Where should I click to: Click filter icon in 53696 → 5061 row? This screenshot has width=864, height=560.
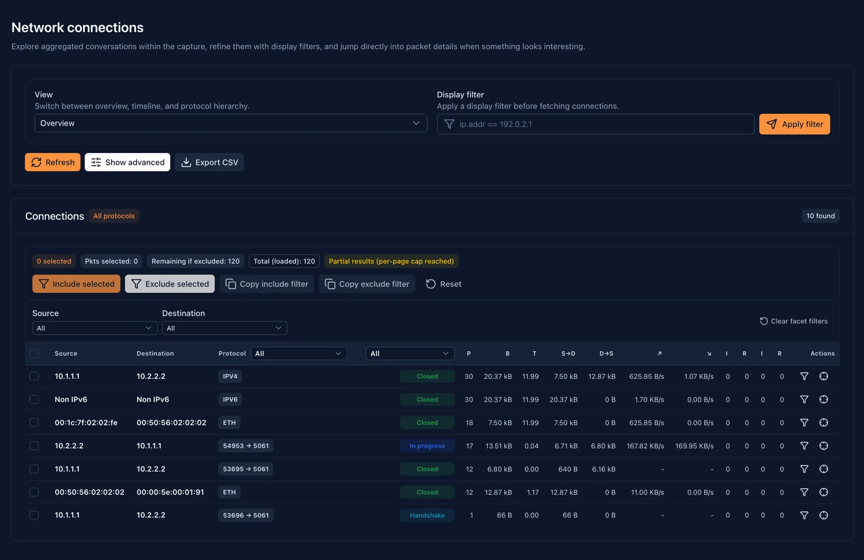pyautogui.click(x=804, y=516)
